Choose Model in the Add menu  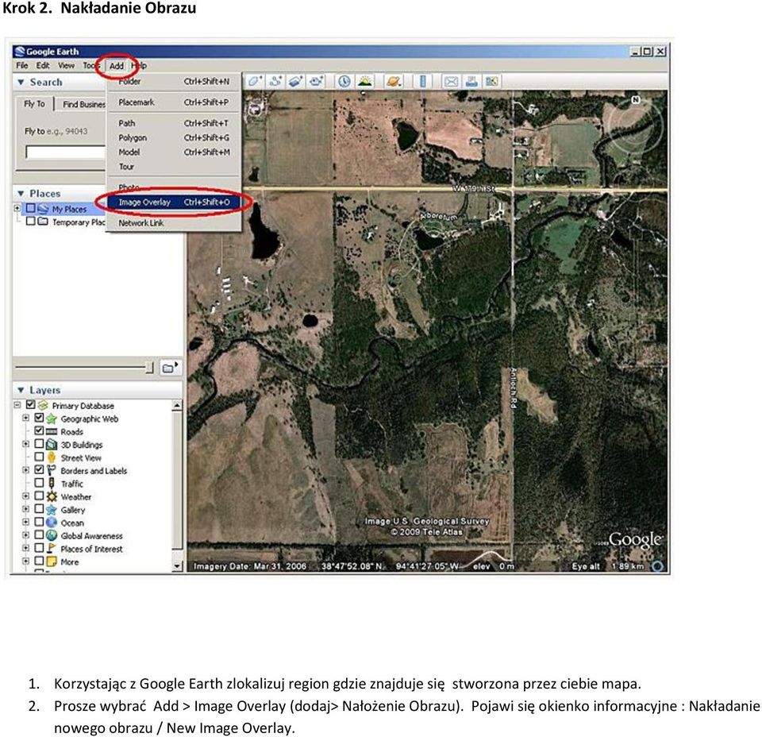174,152
